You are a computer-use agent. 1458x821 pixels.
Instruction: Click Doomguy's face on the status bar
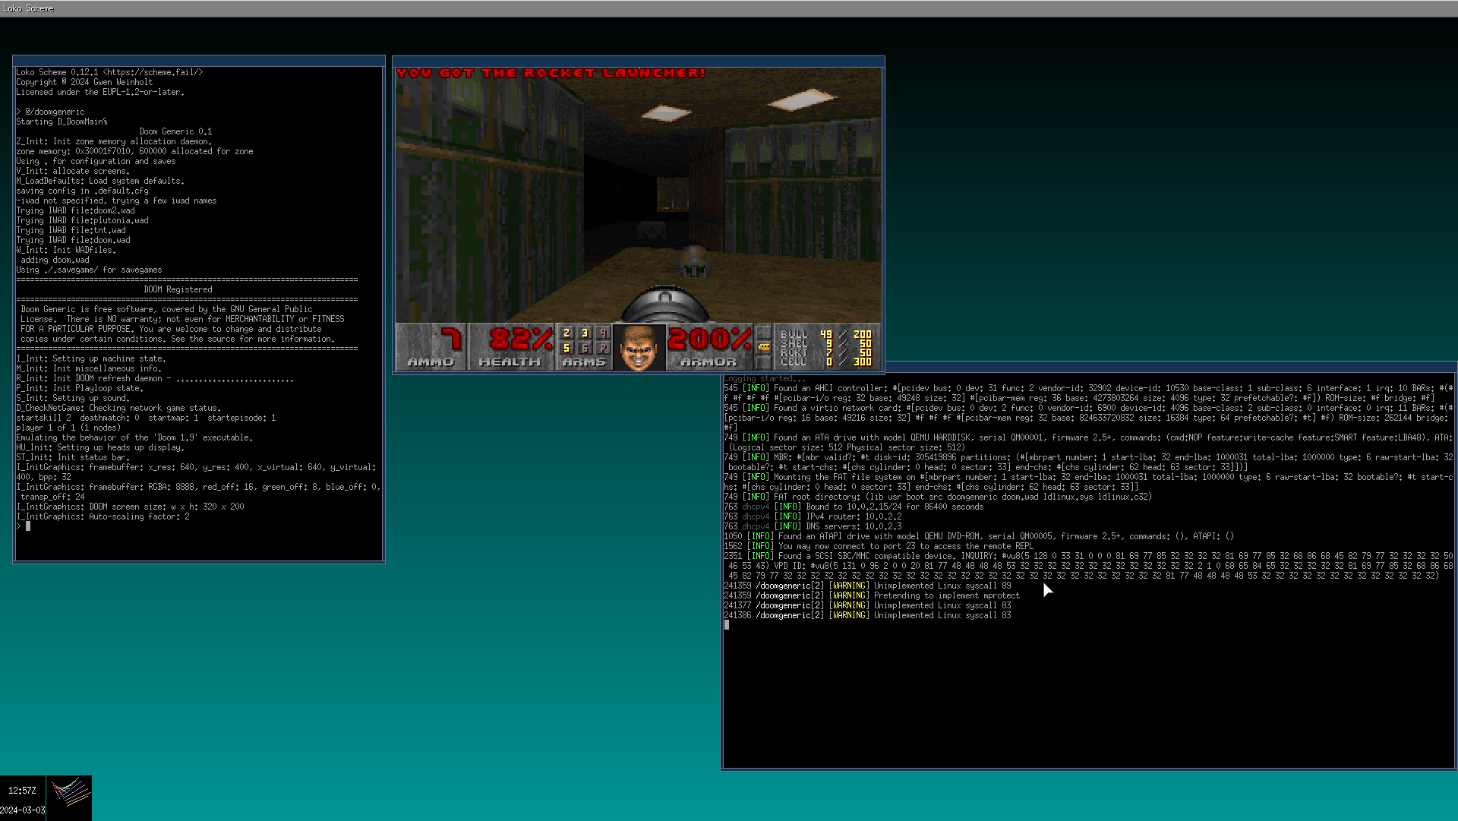click(639, 347)
